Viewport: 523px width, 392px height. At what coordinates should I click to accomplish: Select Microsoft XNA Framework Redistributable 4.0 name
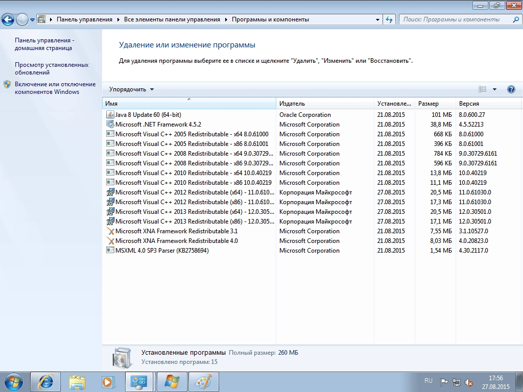pyautogui.click(x=176, y=241)
